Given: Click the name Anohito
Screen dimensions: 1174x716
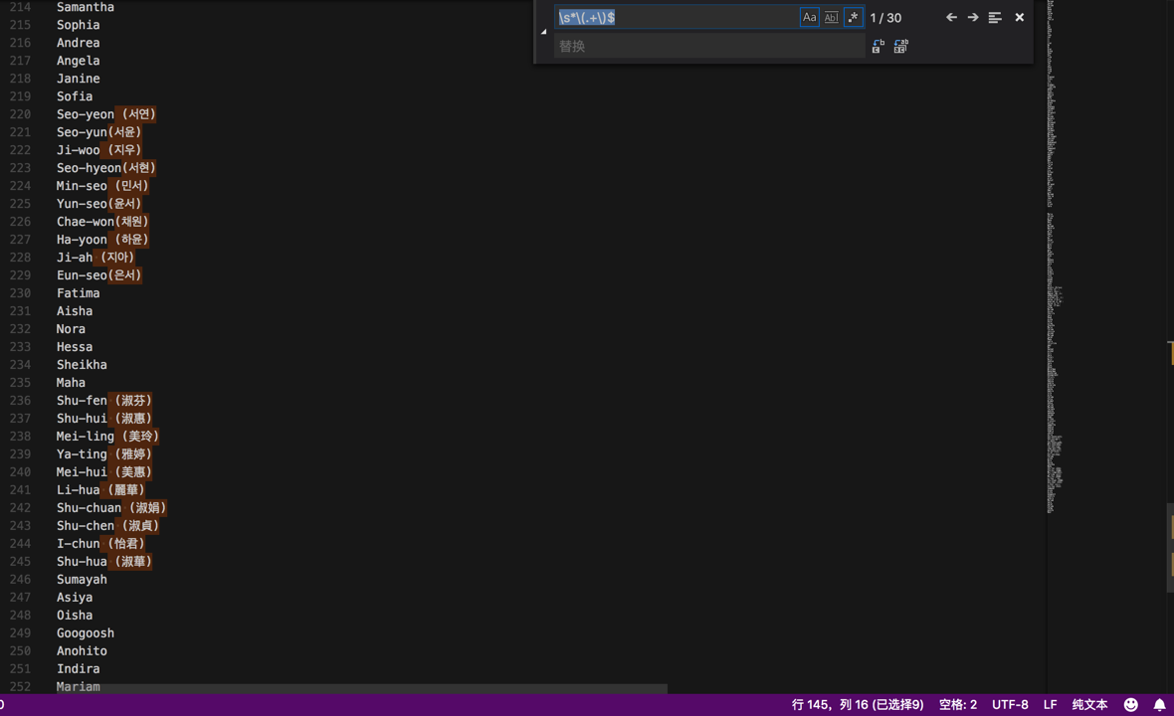Looking at the screenshot, I should pos(82,651).
